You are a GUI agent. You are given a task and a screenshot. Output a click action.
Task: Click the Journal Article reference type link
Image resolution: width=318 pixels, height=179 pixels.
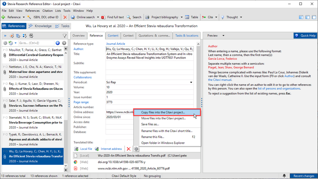pos(115,44)
